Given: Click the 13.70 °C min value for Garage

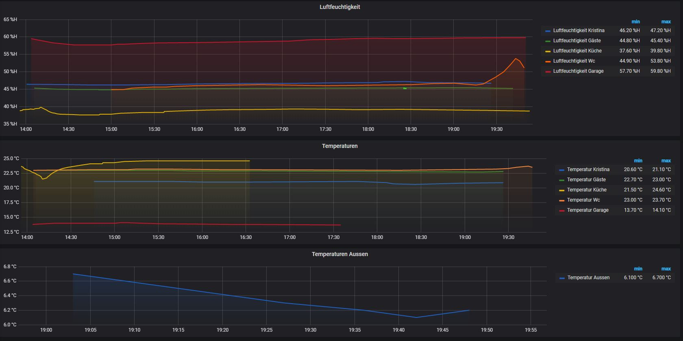Looking at the screenshot, I should (633, 210).
